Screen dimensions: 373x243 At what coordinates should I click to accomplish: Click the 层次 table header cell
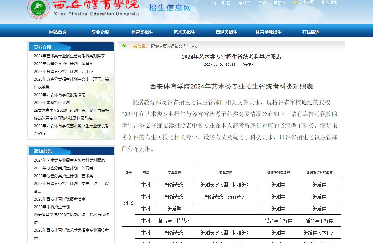point(146,173)
